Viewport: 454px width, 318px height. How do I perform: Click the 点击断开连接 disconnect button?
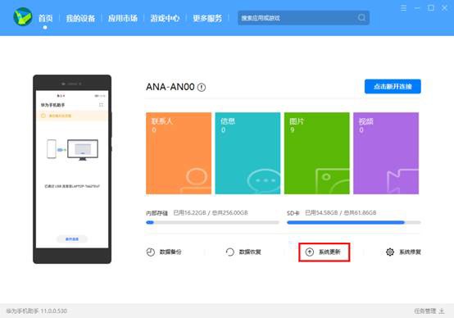click(393, 86)
